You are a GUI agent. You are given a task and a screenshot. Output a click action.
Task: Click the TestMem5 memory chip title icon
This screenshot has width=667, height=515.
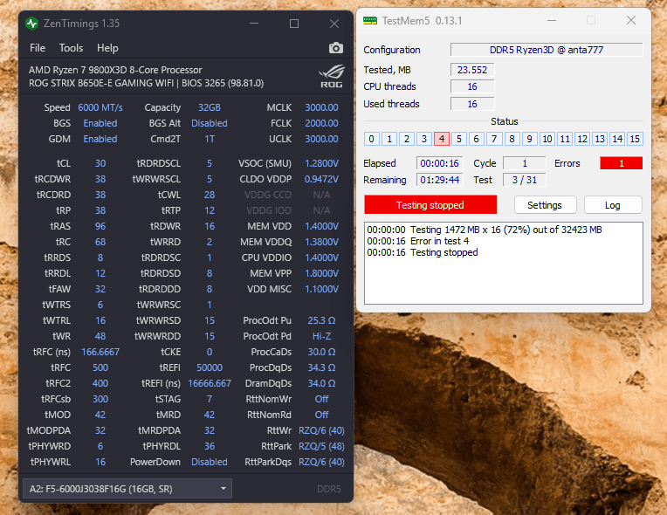[370, 21]
